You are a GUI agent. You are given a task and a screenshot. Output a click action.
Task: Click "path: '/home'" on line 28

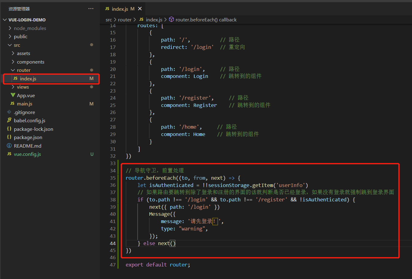tap(180, 127)
